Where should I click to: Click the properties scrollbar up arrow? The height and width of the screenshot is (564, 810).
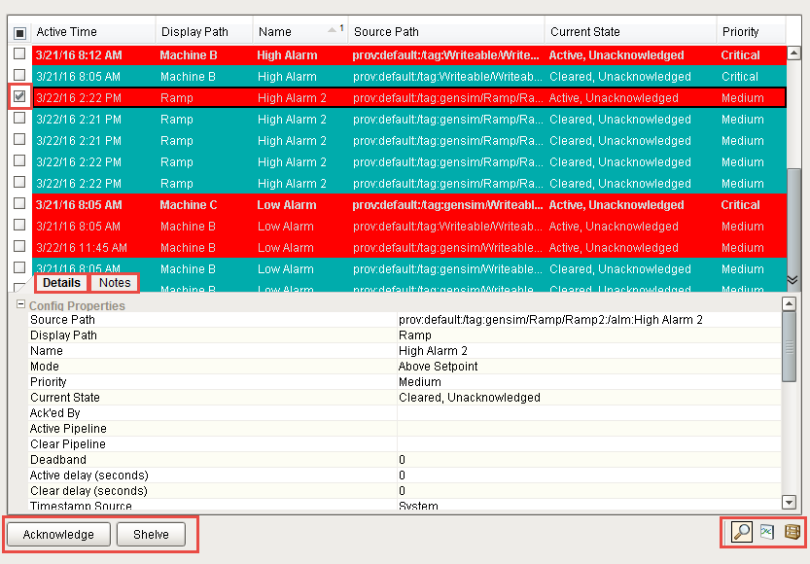790,303
